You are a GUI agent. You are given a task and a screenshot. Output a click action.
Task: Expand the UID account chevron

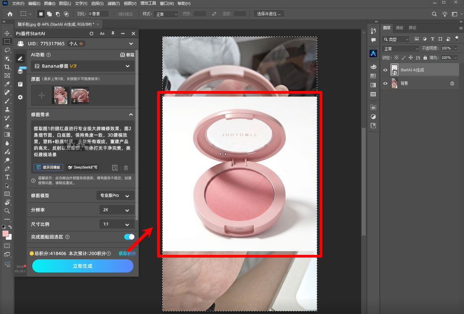pos(131,44)
